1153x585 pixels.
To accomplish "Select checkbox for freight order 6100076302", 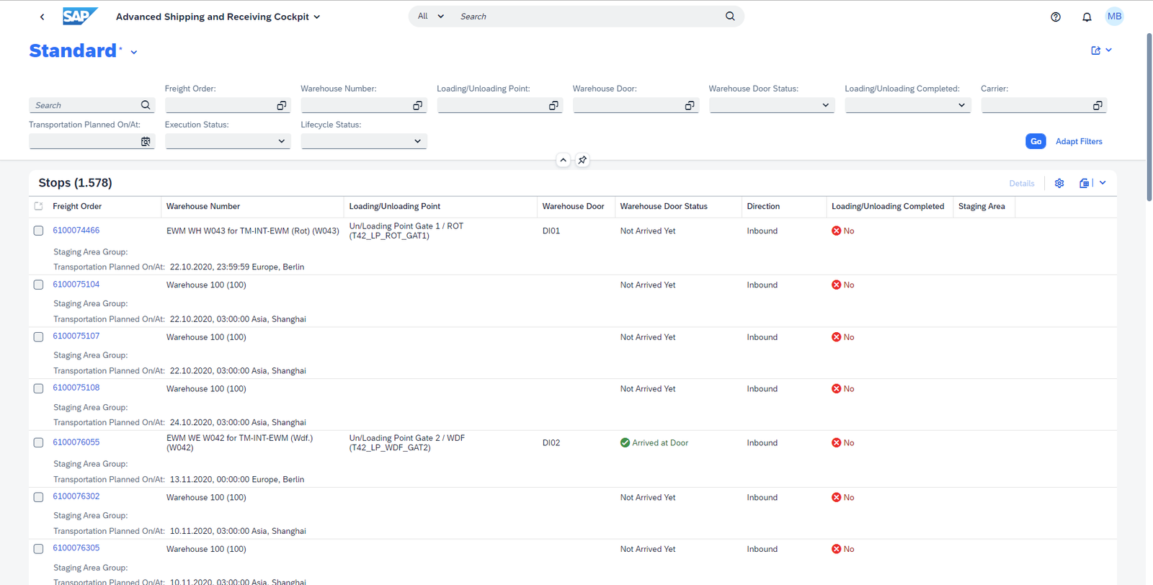I will [39, 497].
